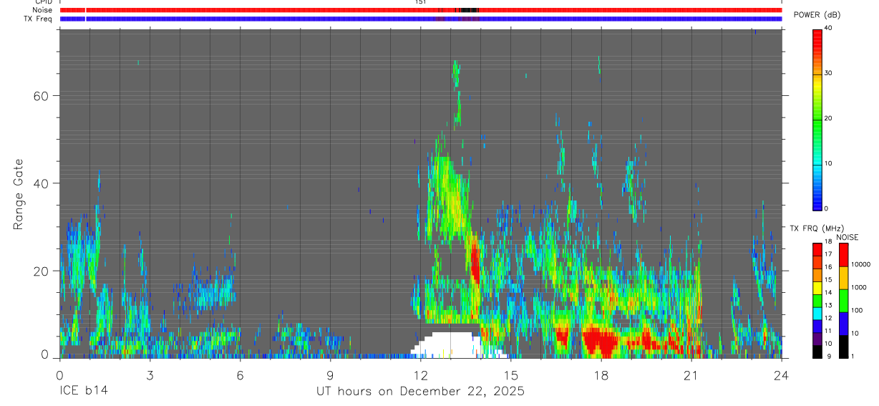Click the '100' label on the noise scale
Screen dimensions: 879x406
tap(856, 310)
